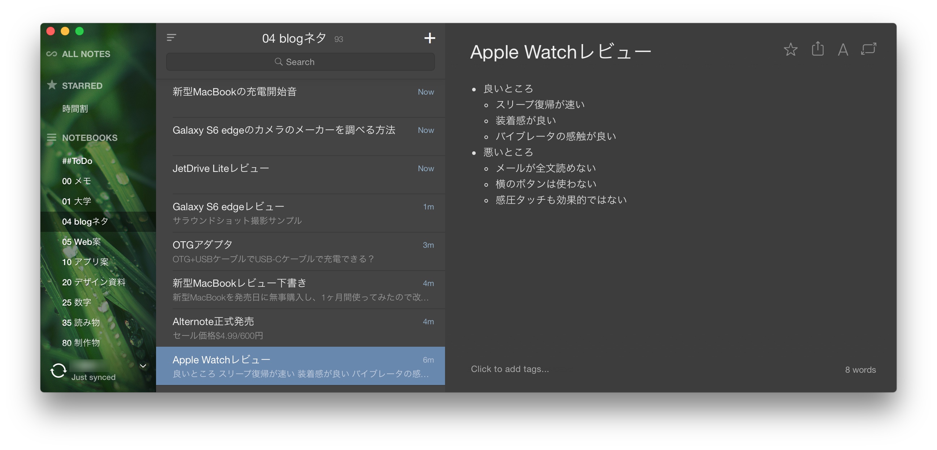The height and width of the screenshot is (450, 937).
Task: Open JetDrive Liteレビュー note
Action: coord(301,175)
